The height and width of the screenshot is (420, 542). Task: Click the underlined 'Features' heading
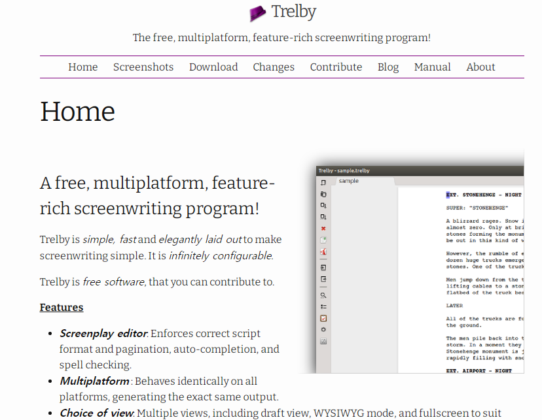[62, 307]
